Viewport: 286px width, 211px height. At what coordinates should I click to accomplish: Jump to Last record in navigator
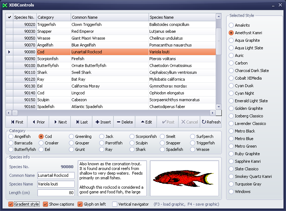82,122
